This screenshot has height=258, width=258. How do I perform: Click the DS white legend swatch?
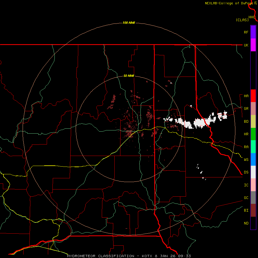253,172
